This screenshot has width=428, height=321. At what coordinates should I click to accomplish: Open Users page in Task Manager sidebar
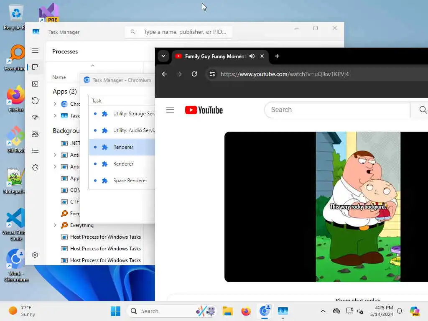[x=35, y=134]
